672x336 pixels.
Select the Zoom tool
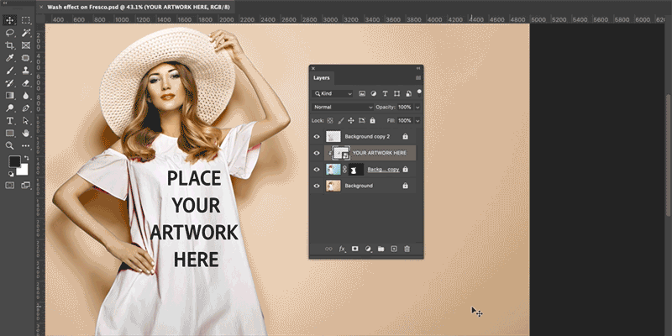click(x=10, y=147)
